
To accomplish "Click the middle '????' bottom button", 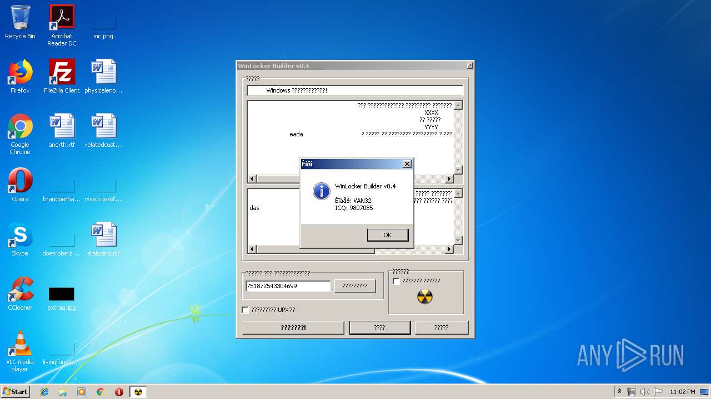I will pos(379,328).
